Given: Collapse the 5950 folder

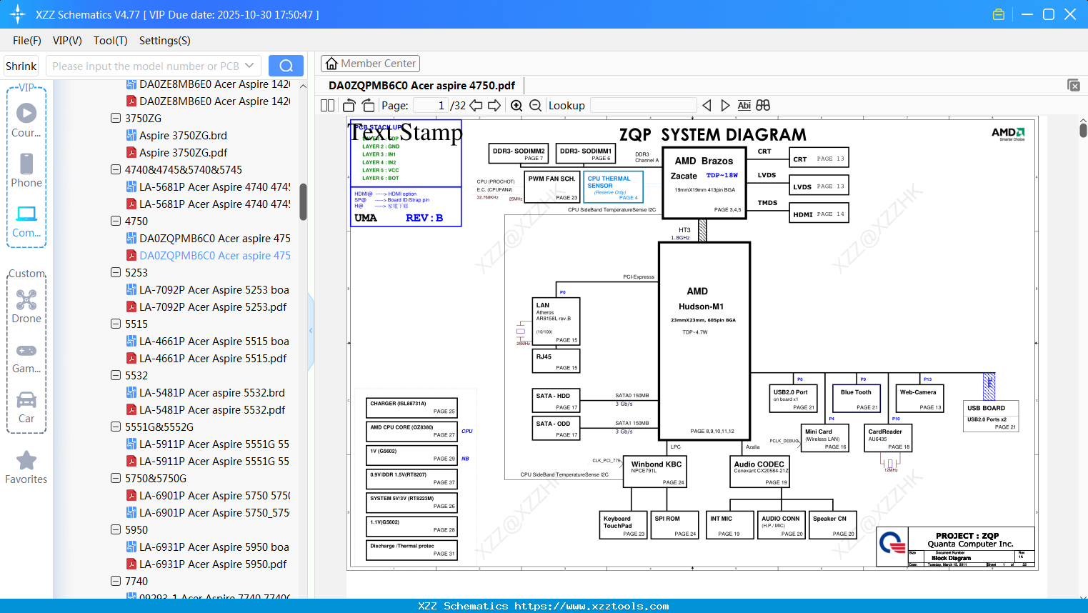Looking at the screenshot, I should tap(116, 529).
